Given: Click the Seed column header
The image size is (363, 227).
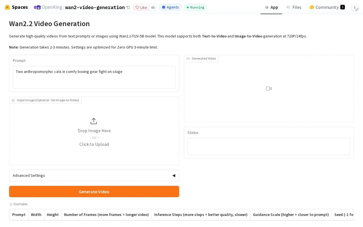Looking at the screenshot, I should click(343, 215).
